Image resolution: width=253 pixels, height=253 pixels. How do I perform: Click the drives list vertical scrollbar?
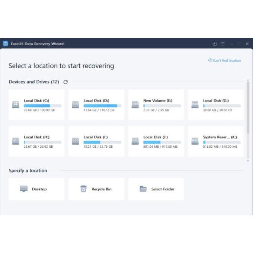point(248,108)
